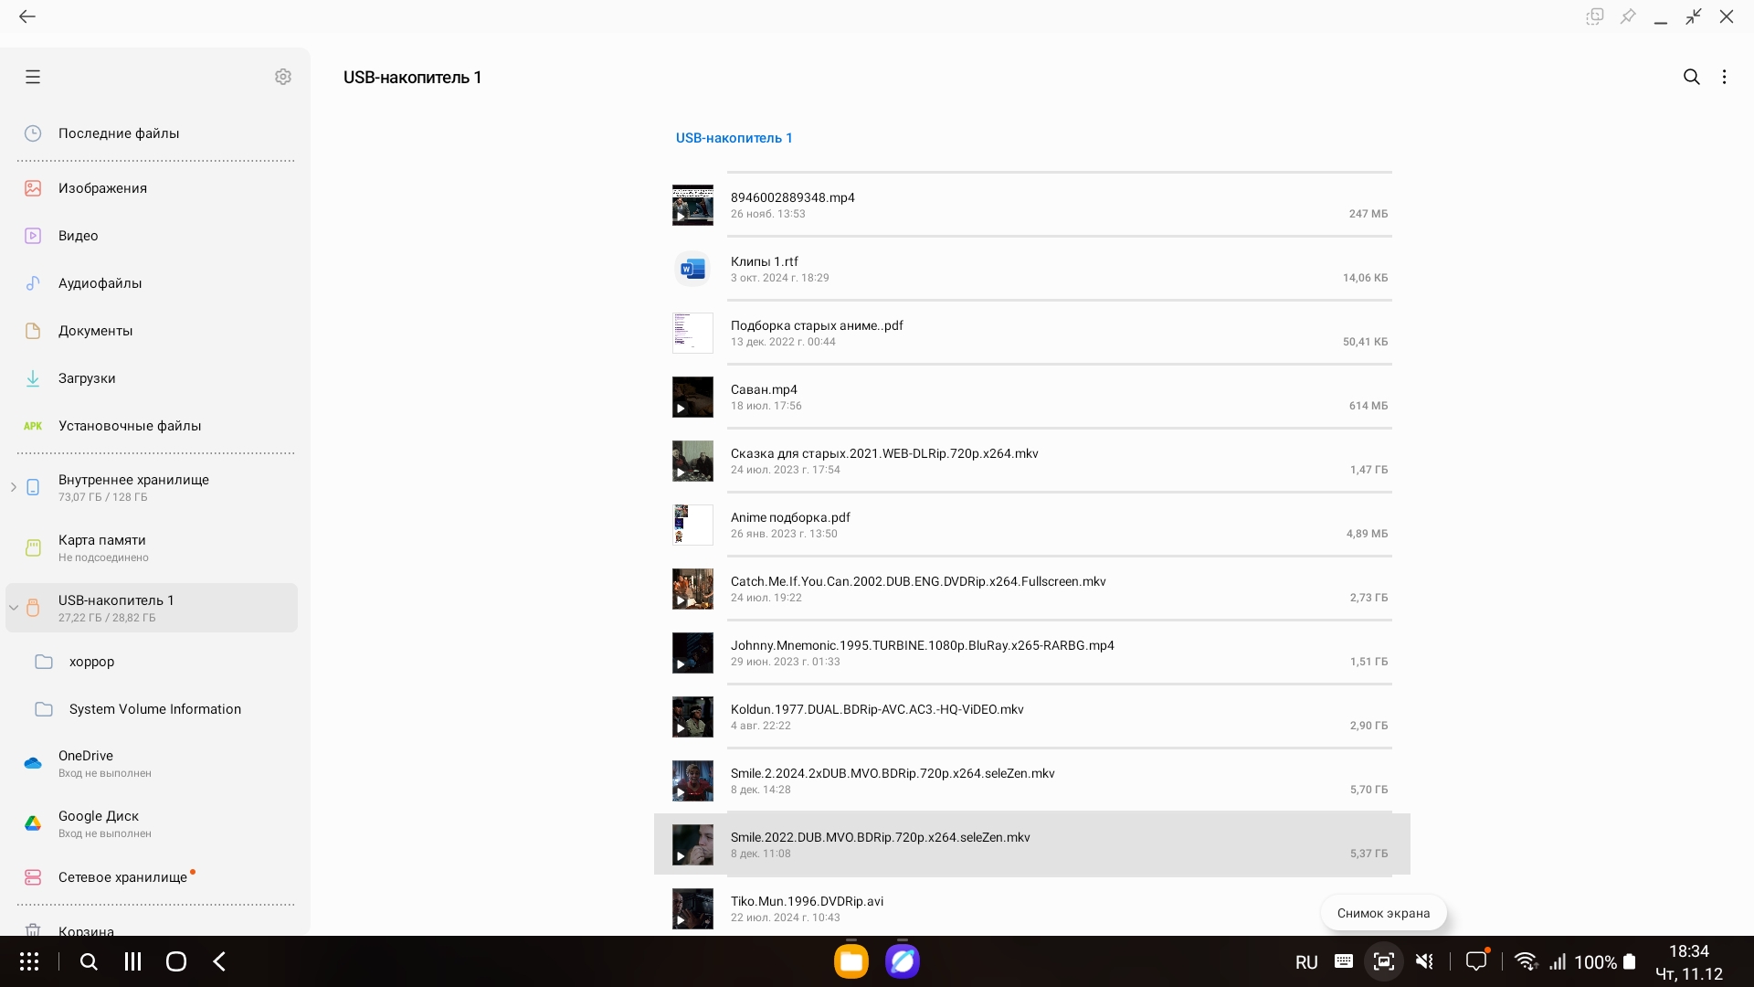This screenshot has width=1754, height=987.
Task: Expand the Внутреннее хранилище tree chevron
Action: (x=14, y=487)
